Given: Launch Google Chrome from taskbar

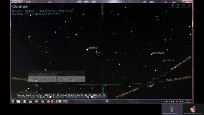Looking at the screenshot, I should coord(42,102).
